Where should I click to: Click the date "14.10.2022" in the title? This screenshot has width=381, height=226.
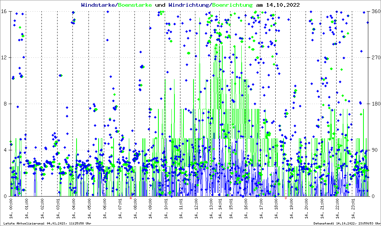coord(283,5)
